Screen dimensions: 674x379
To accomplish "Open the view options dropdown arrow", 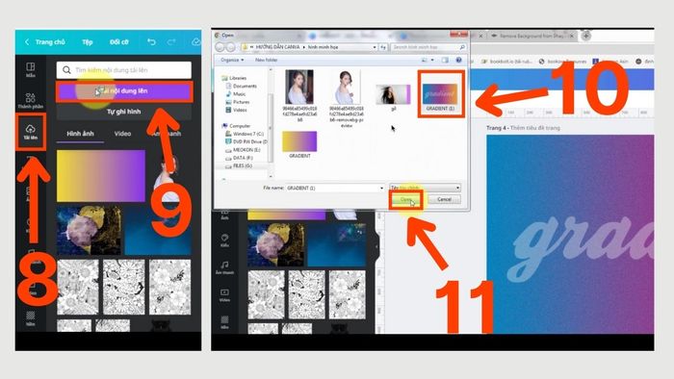I will pyautogui.click(x=432, y=60).
